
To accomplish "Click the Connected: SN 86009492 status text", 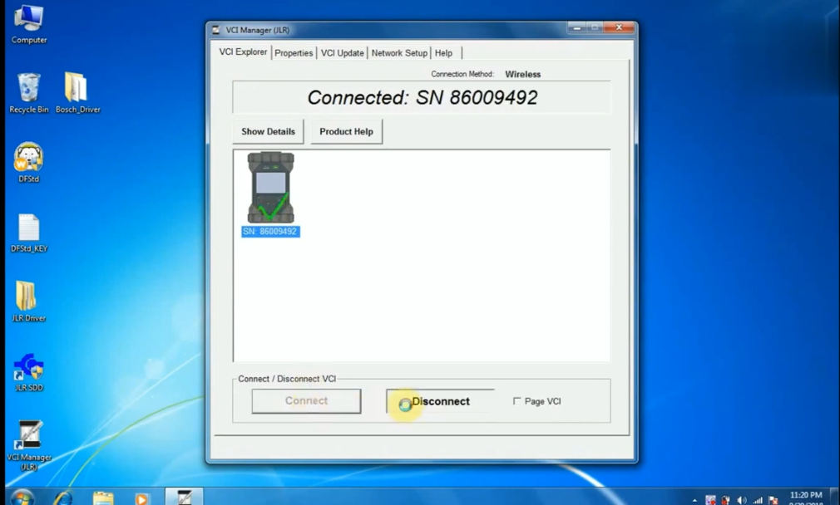I will pyautogui.click(x=422, y=97).
